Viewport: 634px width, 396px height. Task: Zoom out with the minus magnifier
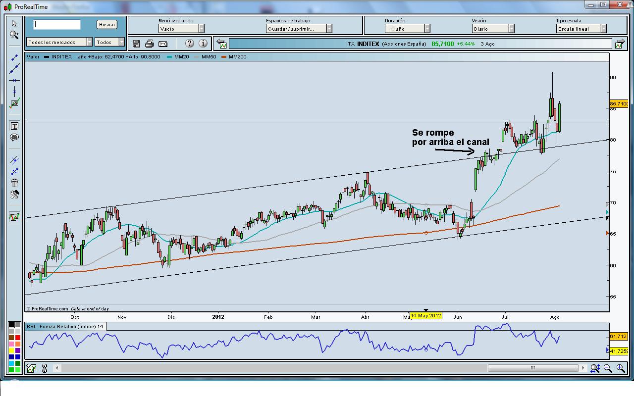(x=608, y=368)
